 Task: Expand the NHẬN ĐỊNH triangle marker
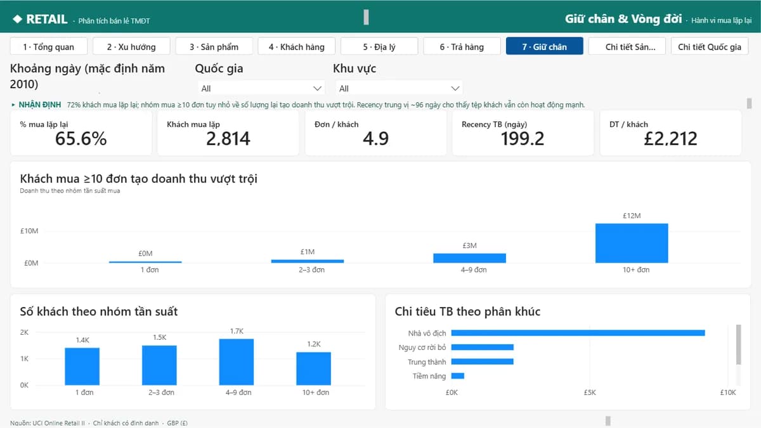(14, 105)
